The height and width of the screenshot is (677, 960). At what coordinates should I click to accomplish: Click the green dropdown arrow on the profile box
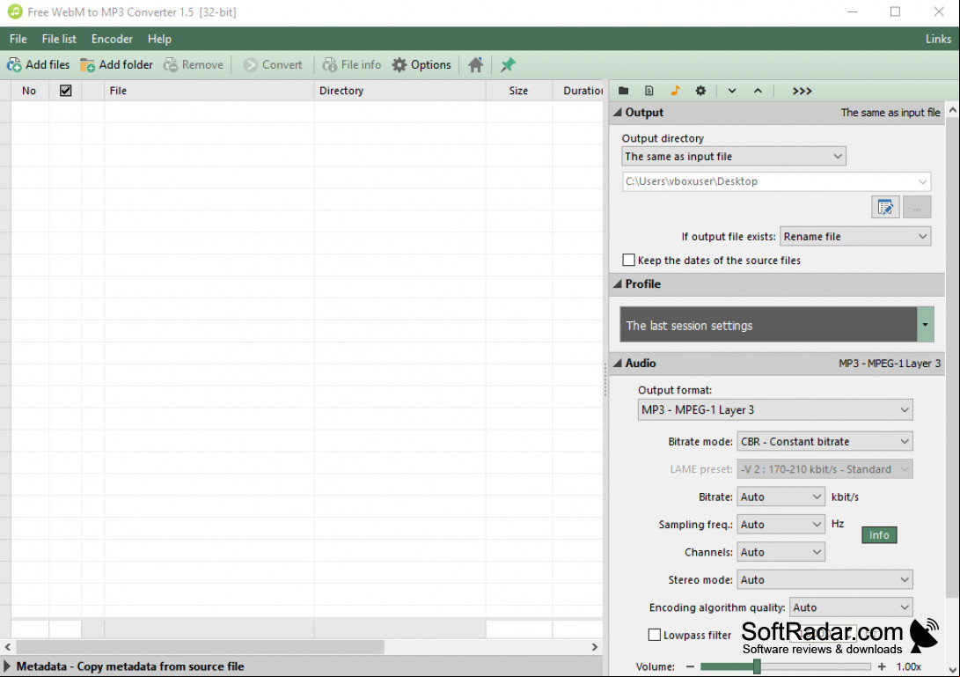click(925, 325)
